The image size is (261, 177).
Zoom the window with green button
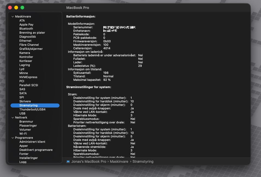click(x=22, y=8)
